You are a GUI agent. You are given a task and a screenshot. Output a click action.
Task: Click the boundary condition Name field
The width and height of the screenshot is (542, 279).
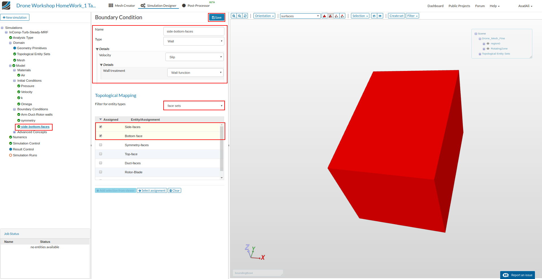pyautogui.click(x=194, y=31)
